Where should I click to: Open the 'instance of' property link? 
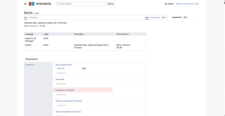[30, 65]
